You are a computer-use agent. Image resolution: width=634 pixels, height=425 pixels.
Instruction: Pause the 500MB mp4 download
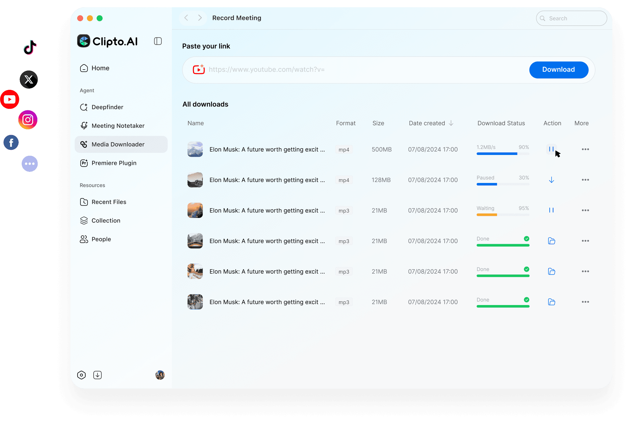tap(551, 149)
